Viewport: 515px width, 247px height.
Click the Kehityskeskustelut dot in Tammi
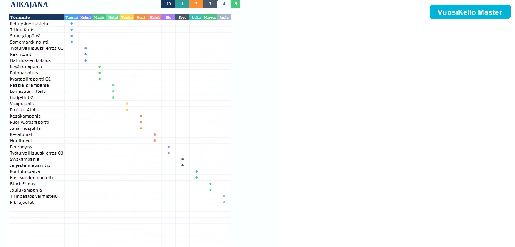(72, 24)
